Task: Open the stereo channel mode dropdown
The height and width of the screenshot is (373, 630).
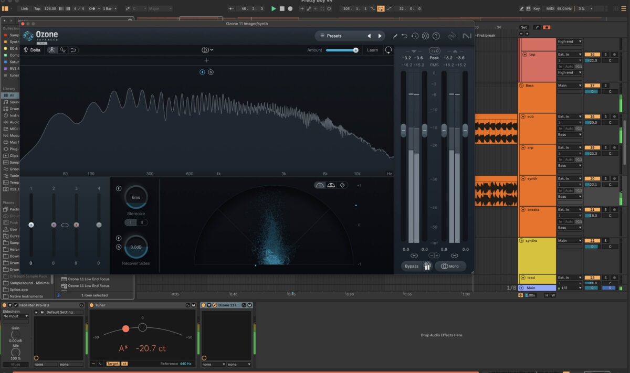Action: coord(207,50)
